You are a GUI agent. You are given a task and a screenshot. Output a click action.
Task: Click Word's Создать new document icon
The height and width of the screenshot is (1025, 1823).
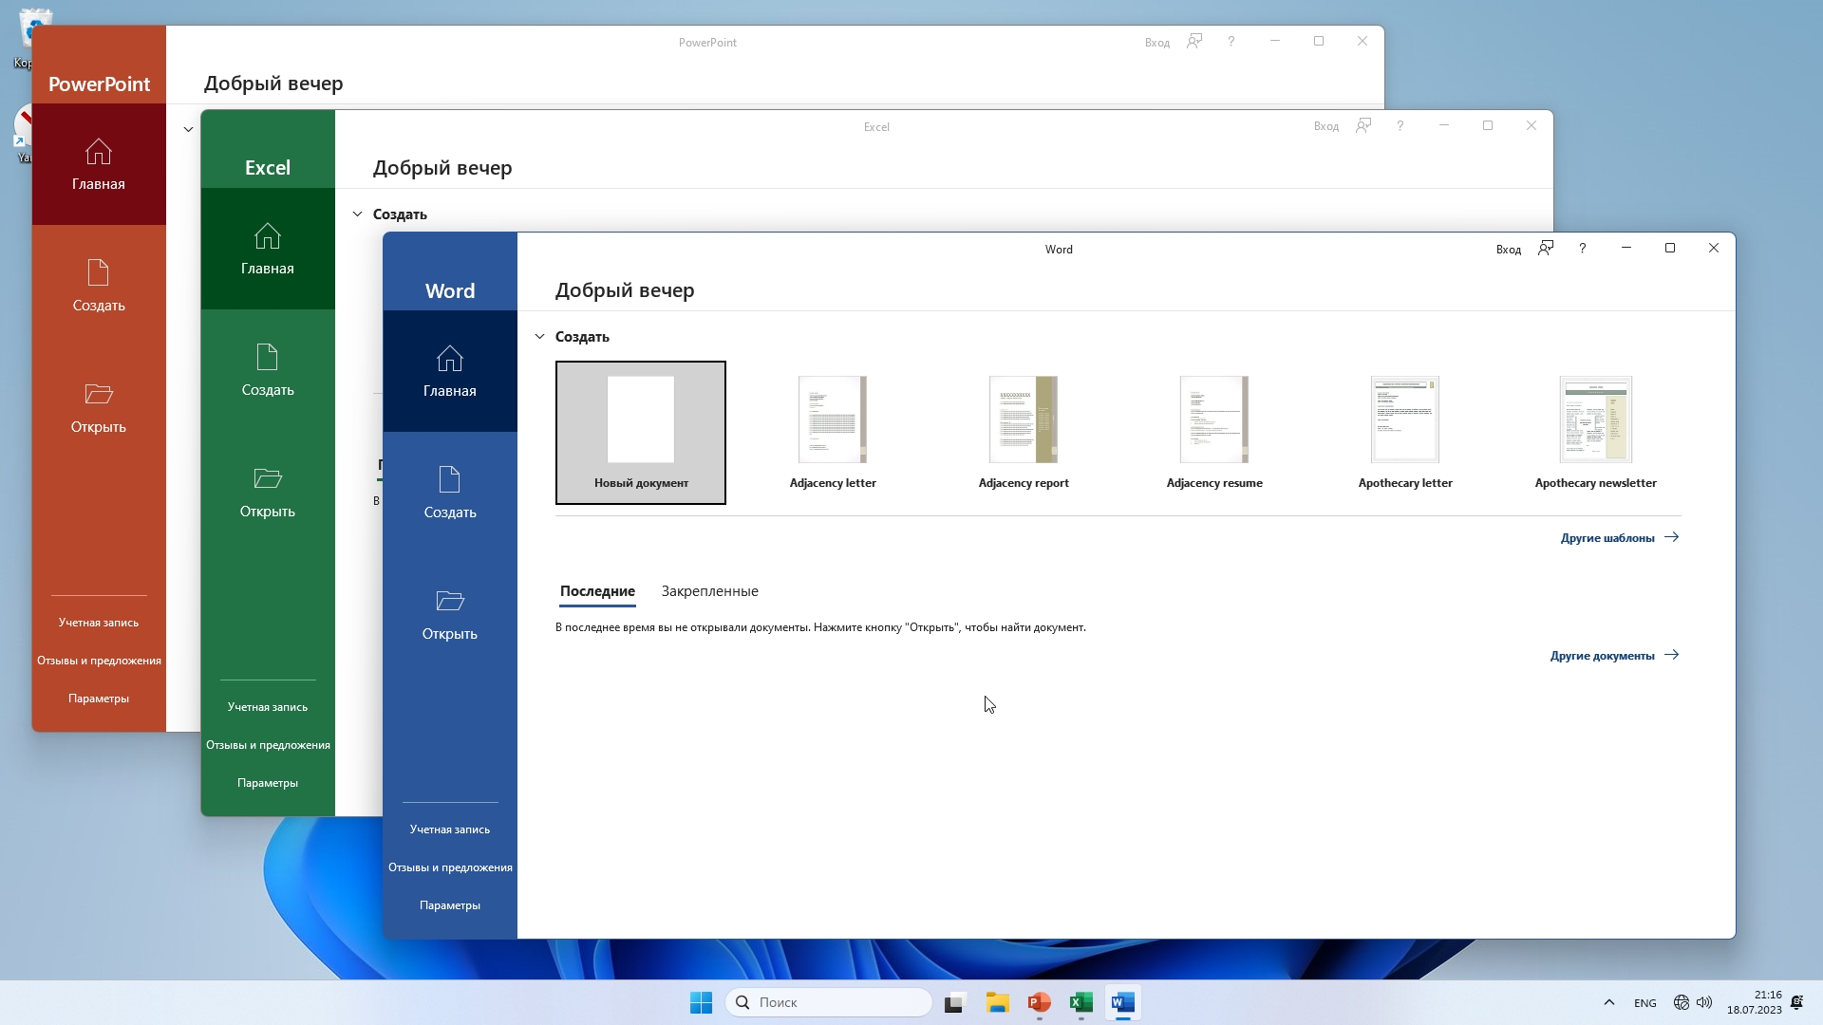(449, 479)
